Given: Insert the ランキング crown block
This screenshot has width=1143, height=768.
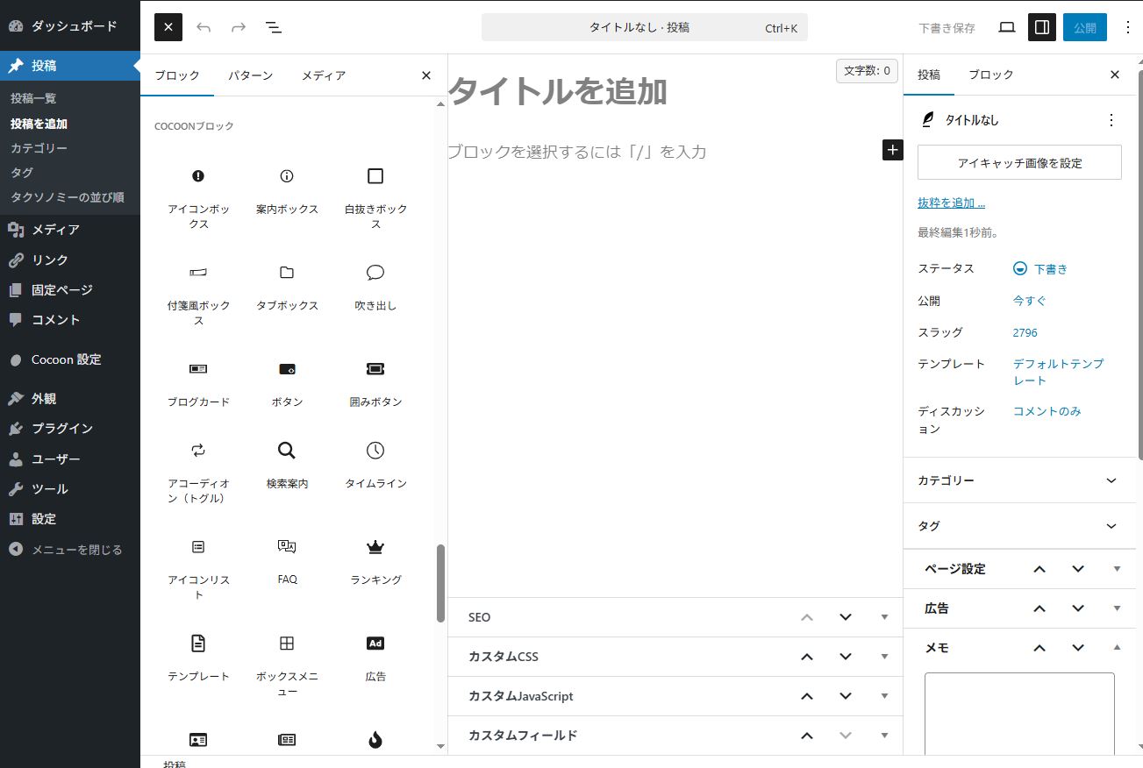Looking at the screenshot, I should [x=375, y=568].
